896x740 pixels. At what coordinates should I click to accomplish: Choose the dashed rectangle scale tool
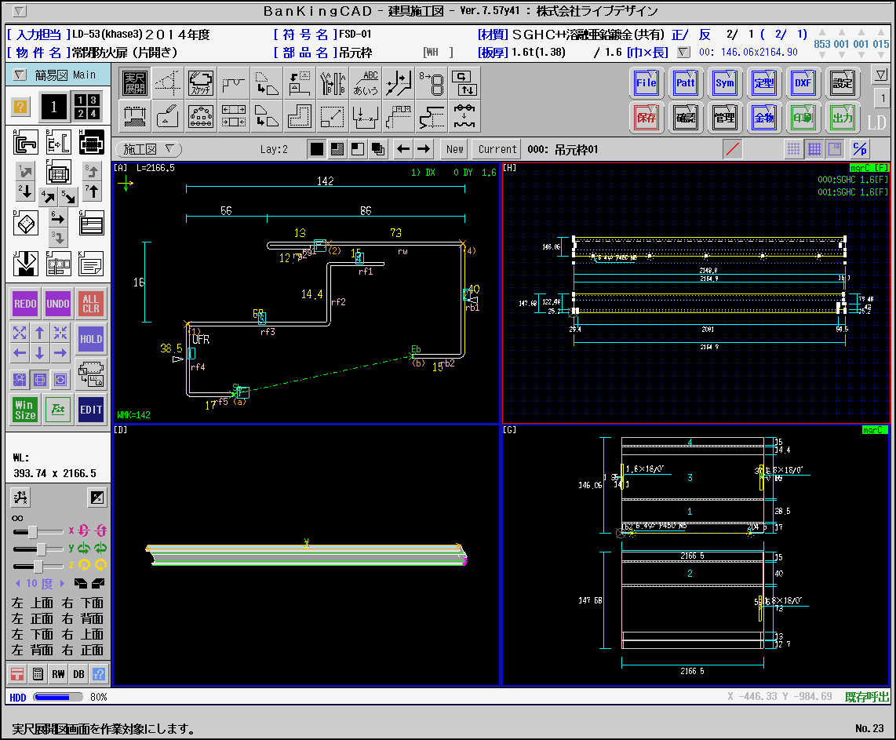[x=332, y=116]
